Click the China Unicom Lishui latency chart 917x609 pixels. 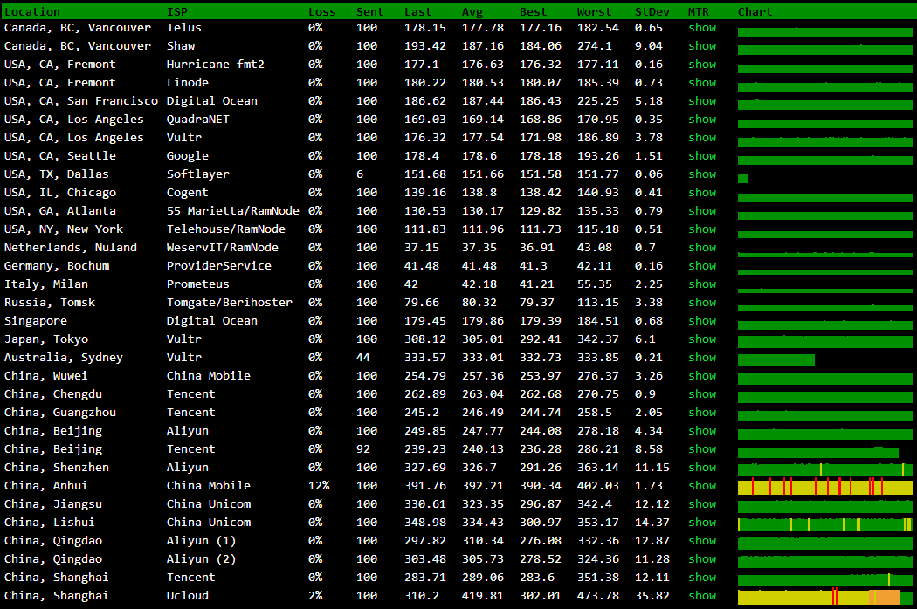[825, 523]
